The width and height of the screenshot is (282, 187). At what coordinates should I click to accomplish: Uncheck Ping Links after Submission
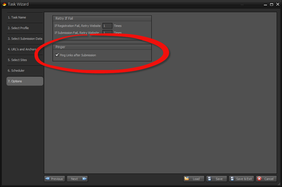click(x=57, y=55)
